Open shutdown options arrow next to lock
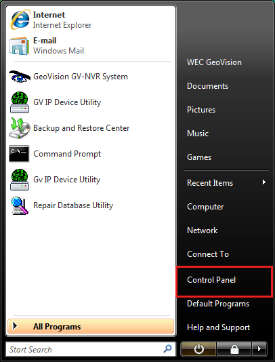Image resolution: width=275 pixels, height=362 pixels. 259,349
